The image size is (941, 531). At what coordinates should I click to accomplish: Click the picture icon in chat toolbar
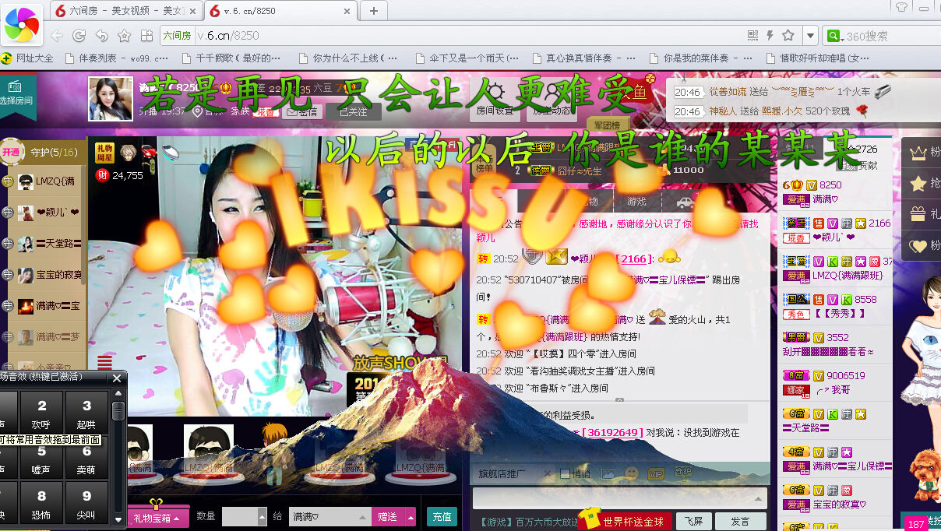coord(608,473)
